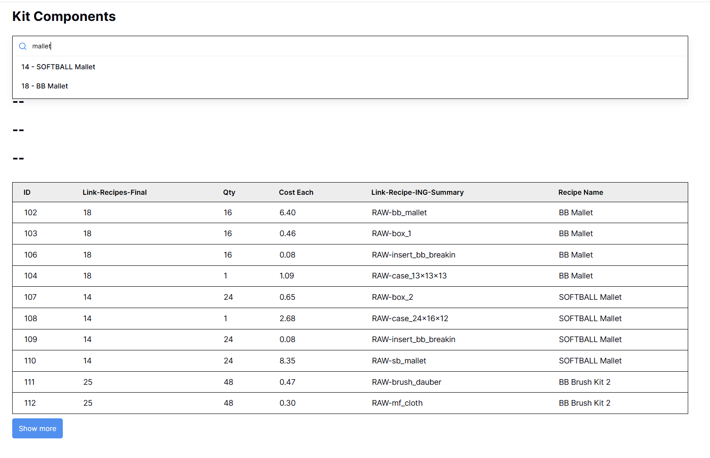Click the RAW-sb_mallet cell

(x=399, y=361)
